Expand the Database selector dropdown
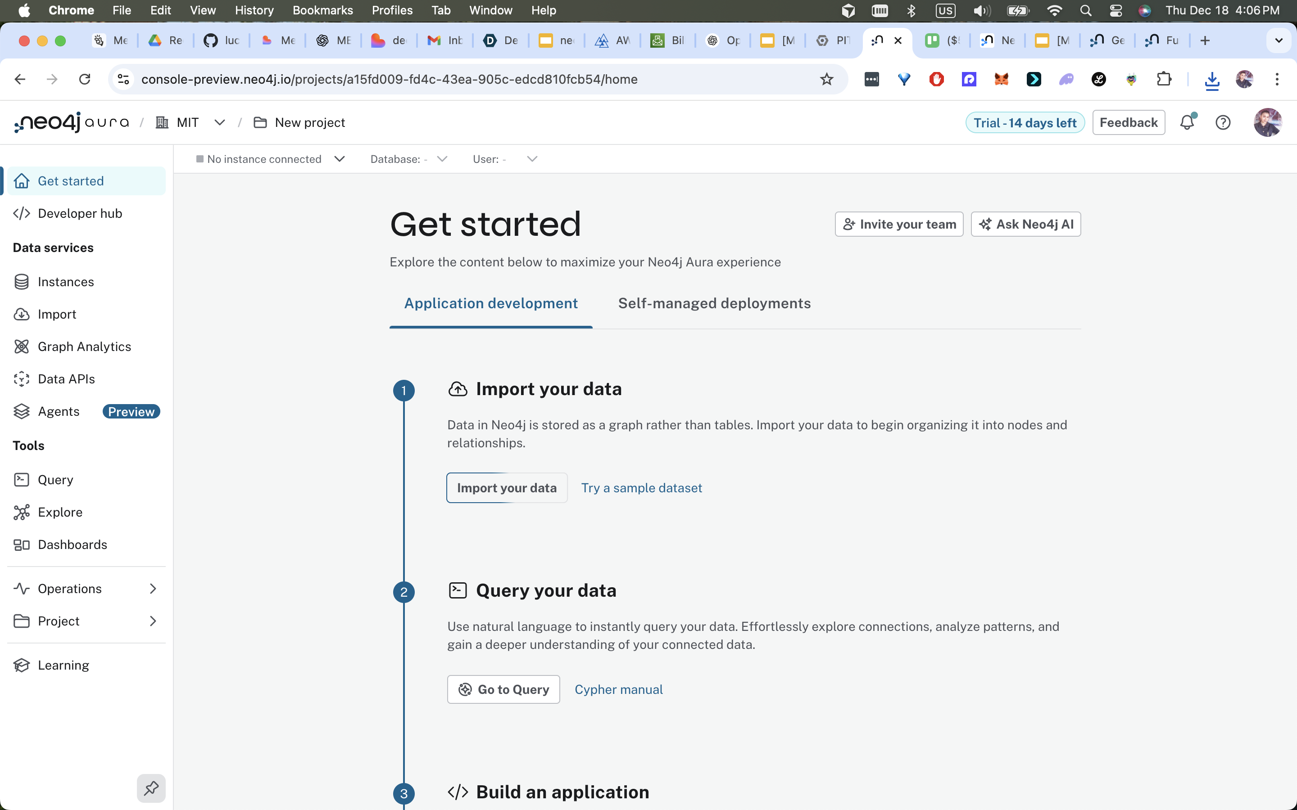 click(x=408, y=159)
